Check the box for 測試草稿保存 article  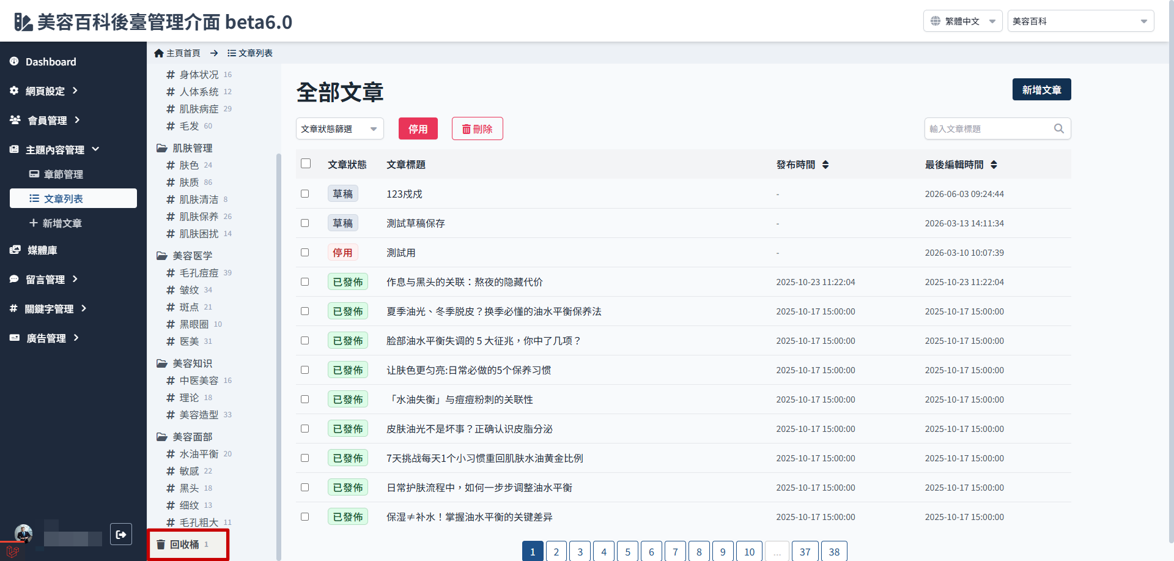(x=305, y=223)
